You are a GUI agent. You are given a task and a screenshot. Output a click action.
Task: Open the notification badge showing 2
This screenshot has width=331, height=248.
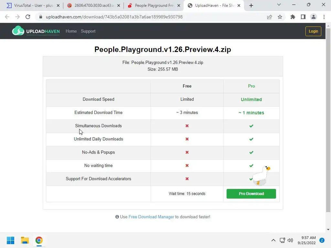[x=322, y=240]
